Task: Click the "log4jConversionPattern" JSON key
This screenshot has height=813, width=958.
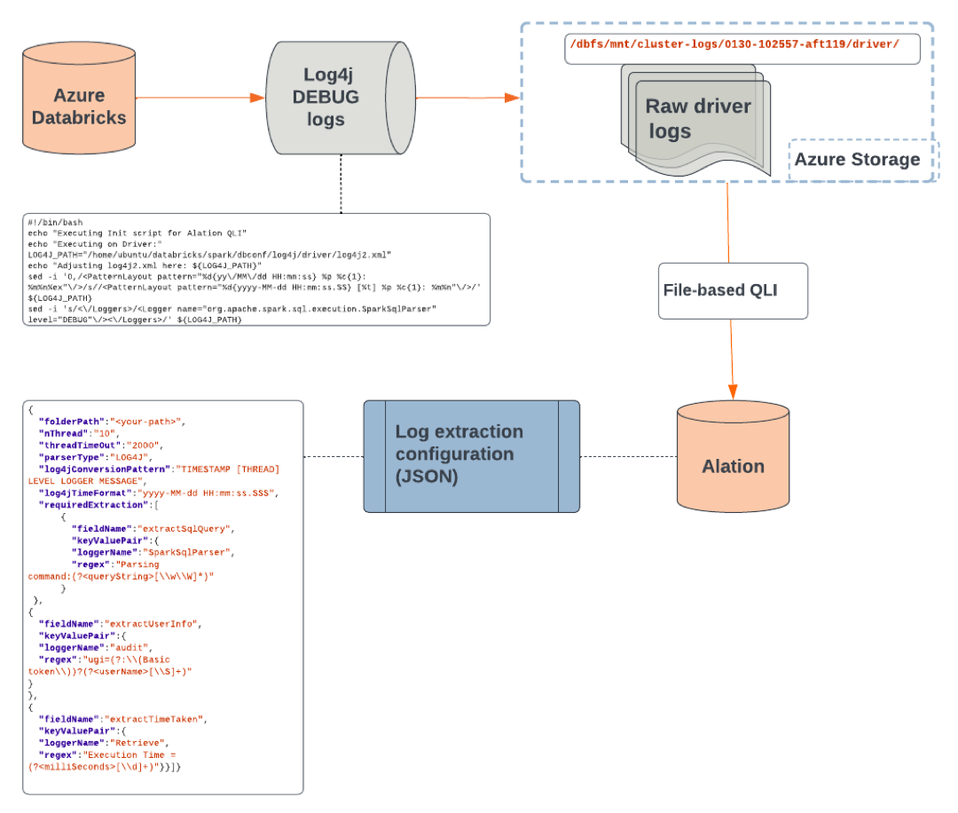Action: coord(104,470)
